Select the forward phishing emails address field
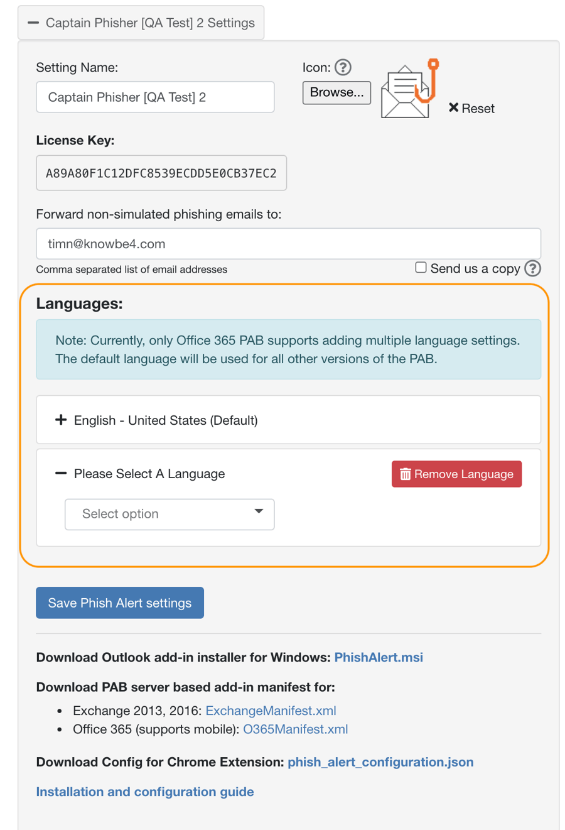 click(x=288, y=243)
